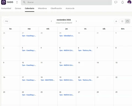
Task: Open the Coaching event on the 27th
Action: tap(29, 36)
